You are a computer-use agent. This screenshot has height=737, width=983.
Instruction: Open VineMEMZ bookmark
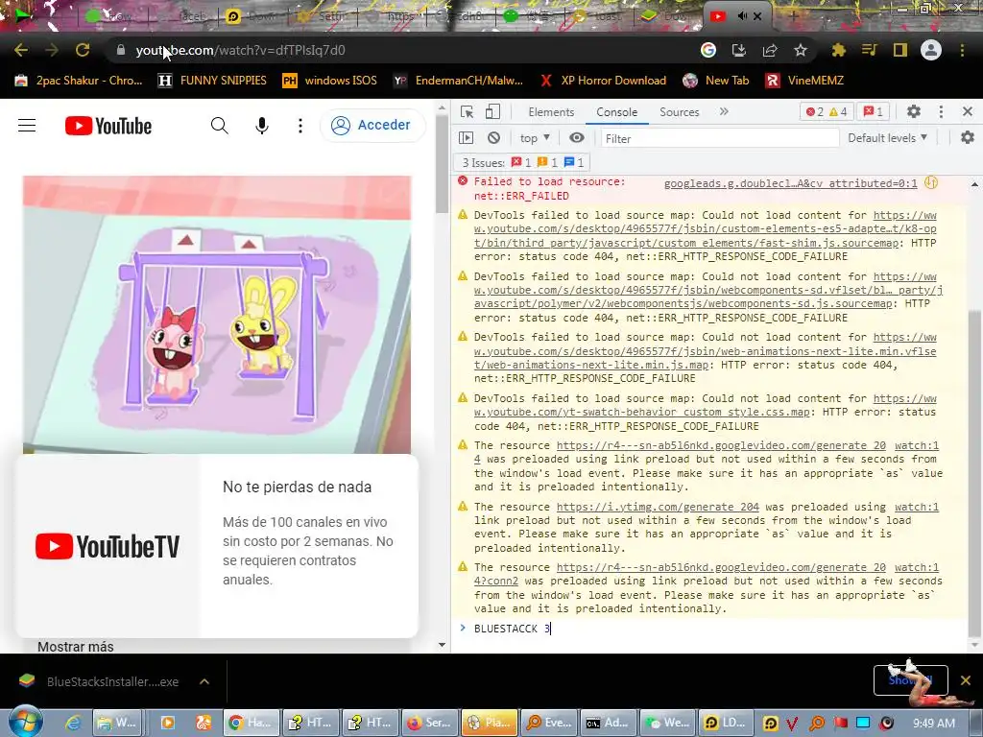(x=804, y=81)
